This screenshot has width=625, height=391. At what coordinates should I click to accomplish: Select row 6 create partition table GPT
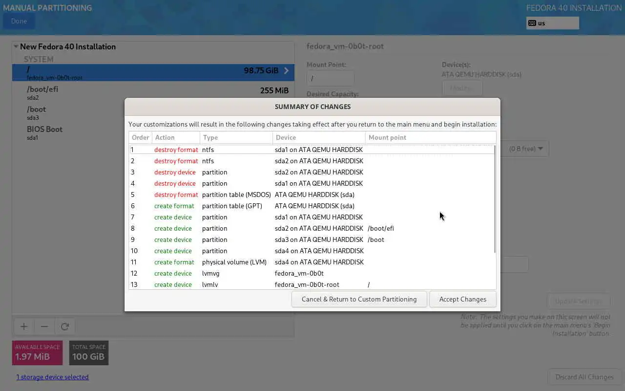click(312, 206)
